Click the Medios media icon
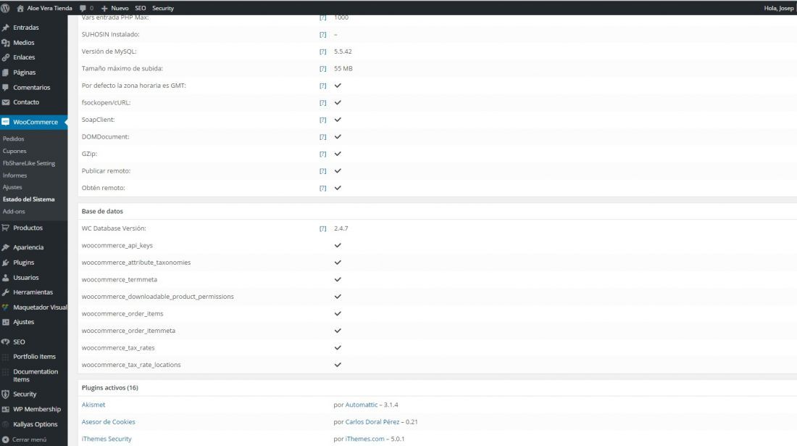Image resolution: width=797 pixels, height=446 pixels. [x=6, y=43]
